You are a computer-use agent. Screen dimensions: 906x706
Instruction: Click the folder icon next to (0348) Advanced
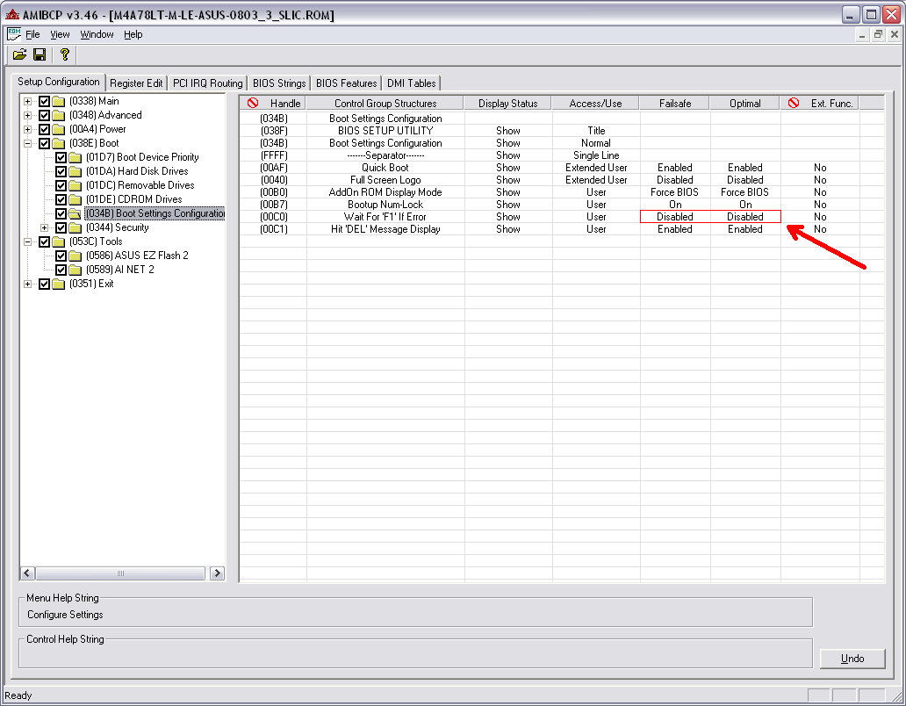(58, 115)
